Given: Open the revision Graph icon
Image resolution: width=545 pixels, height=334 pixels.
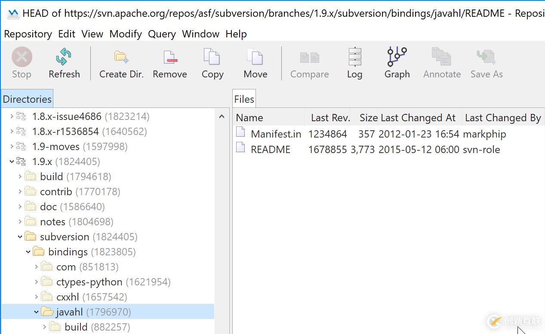Looking at the screenshot, I should pos(397,57).
